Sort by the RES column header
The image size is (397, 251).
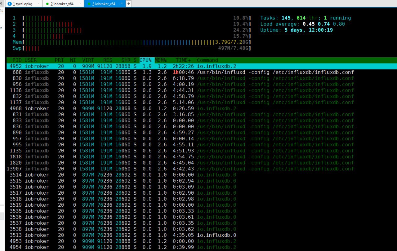[108, 60]
